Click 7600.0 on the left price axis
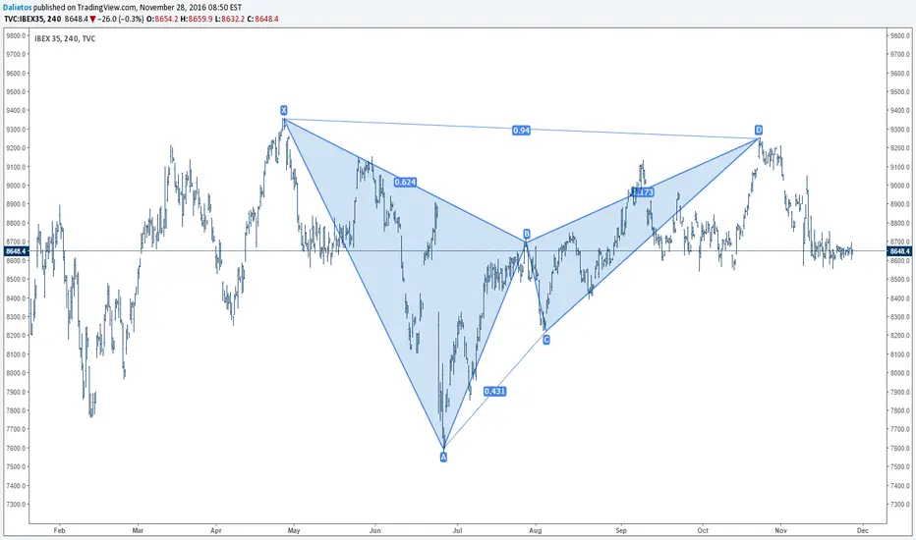Image resolution: width=916 pixels, height=540 pixels. [x=16, y=449]
